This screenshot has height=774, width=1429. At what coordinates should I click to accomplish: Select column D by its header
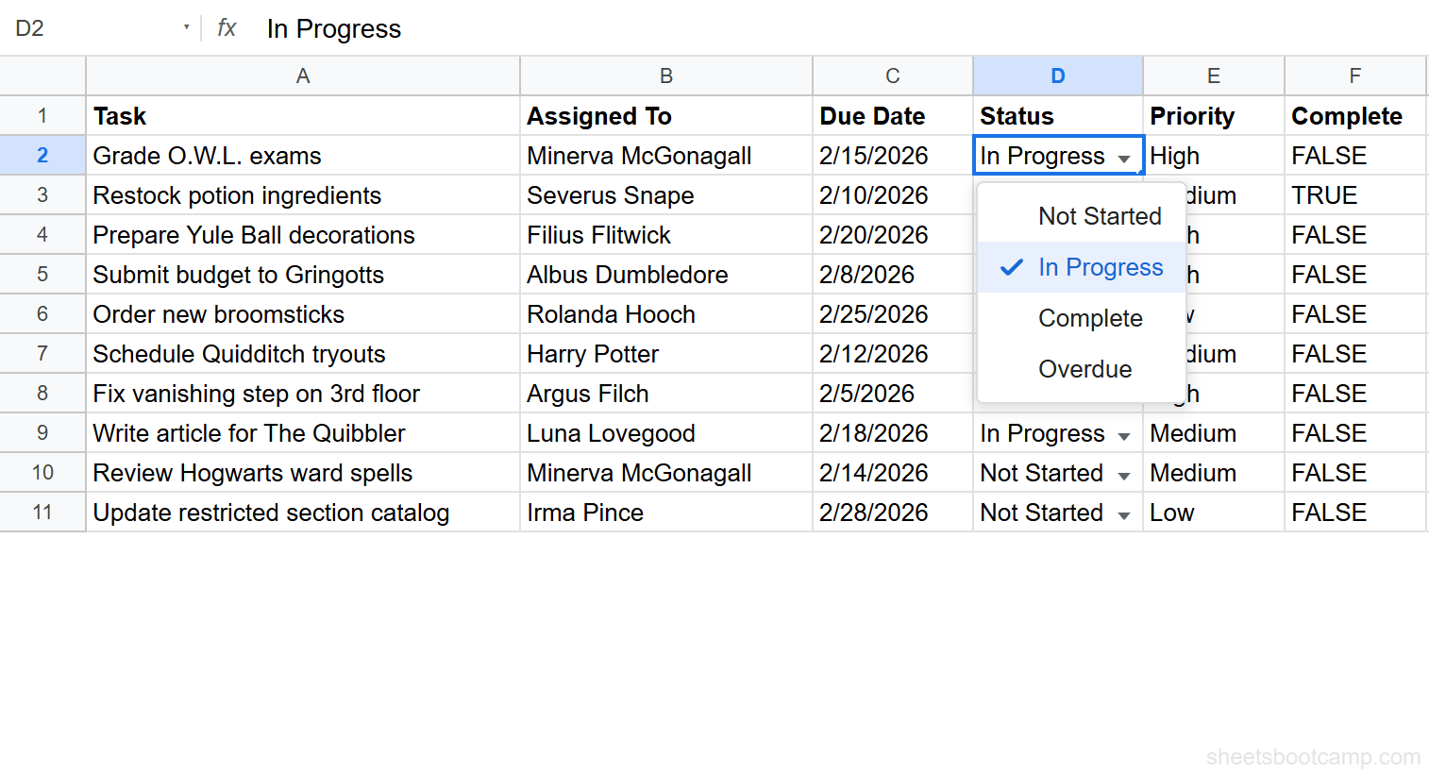[1057, 76]
